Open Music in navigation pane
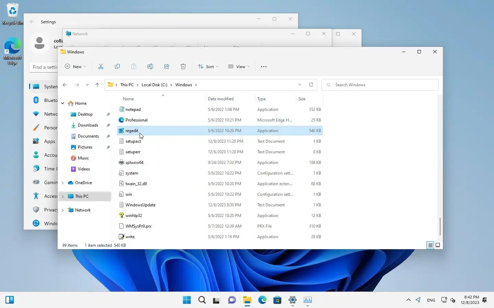Screen dimensions: 494x308 pos(83,158)
